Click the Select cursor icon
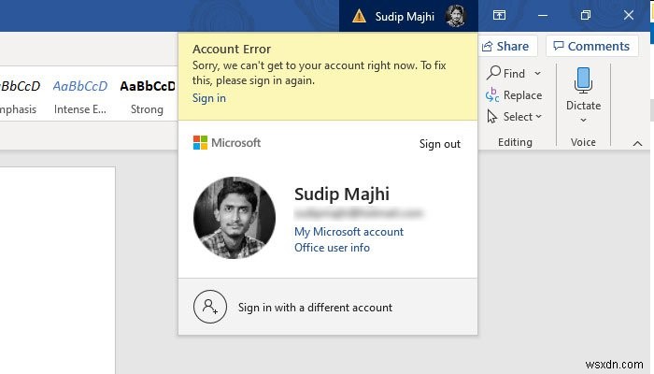Viewport: 654px width, 374px height. [493, 117]
